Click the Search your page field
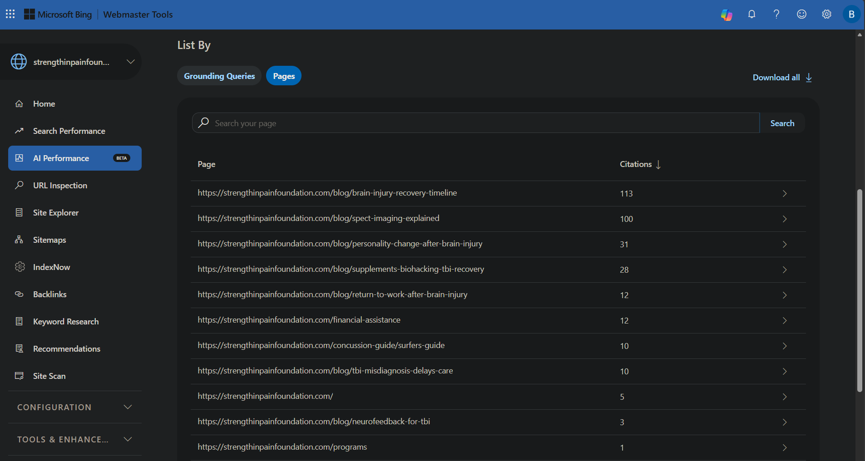Screen dimensions: 865x461 click(x=476, y=123)
